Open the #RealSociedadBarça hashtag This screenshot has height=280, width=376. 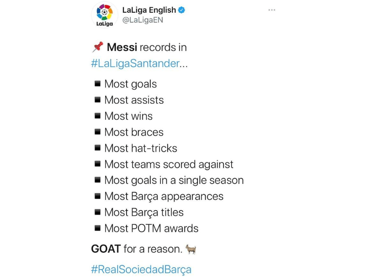coord(141,270)
